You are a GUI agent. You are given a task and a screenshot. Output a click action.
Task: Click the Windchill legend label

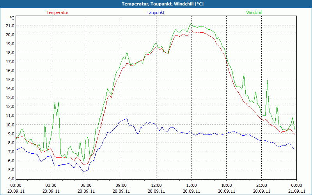point(254,12)
